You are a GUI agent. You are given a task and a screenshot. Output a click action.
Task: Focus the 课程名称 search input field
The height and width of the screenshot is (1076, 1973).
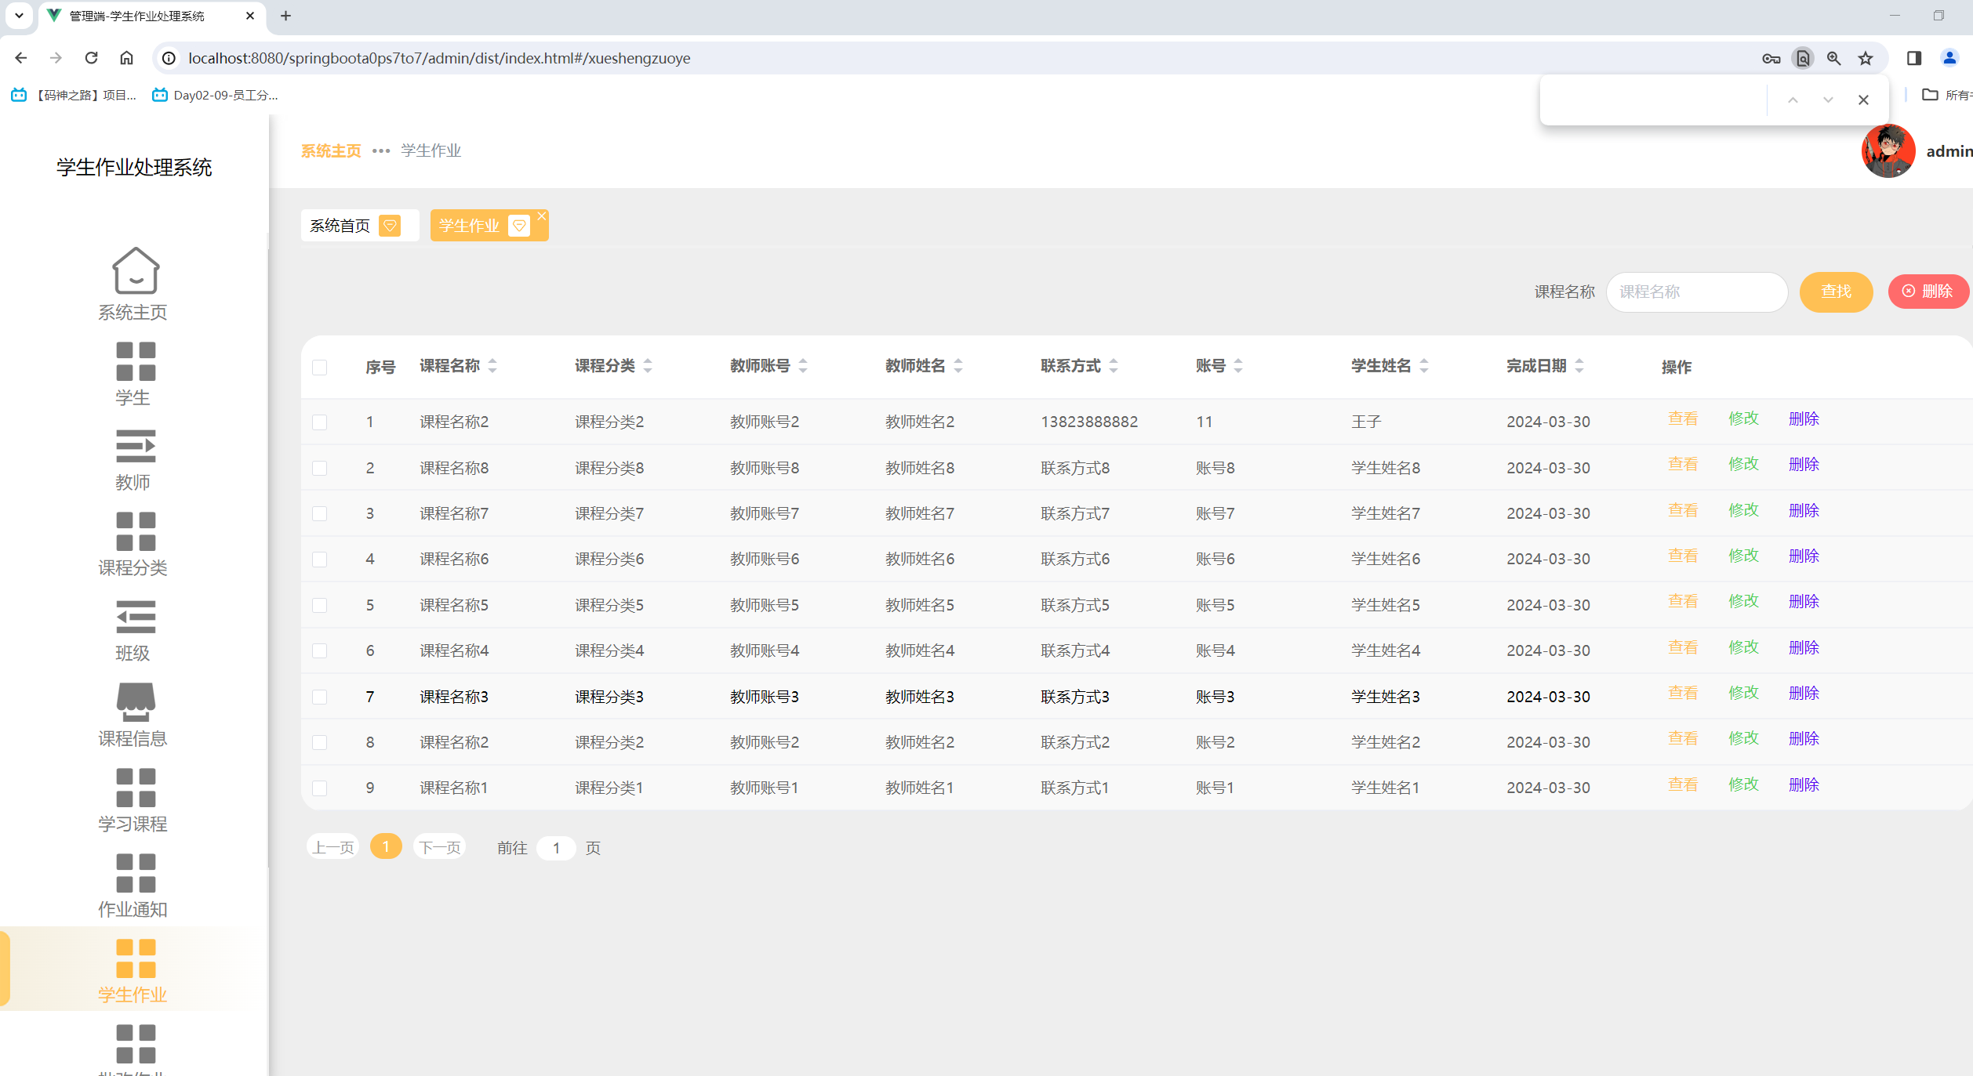(x=1696, y=292)
